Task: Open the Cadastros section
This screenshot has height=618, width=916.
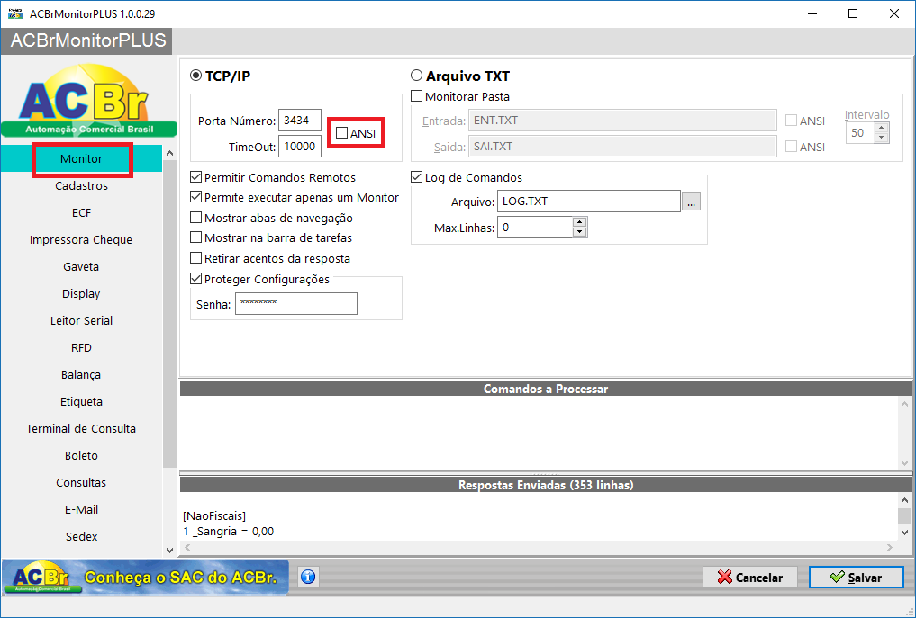Action: click(81, 185)
